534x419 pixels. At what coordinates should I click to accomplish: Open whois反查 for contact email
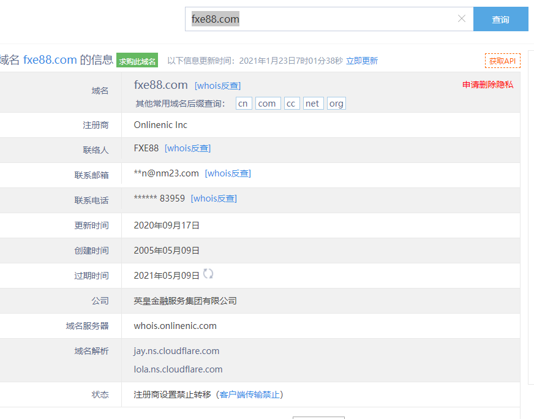pos(228,173)
